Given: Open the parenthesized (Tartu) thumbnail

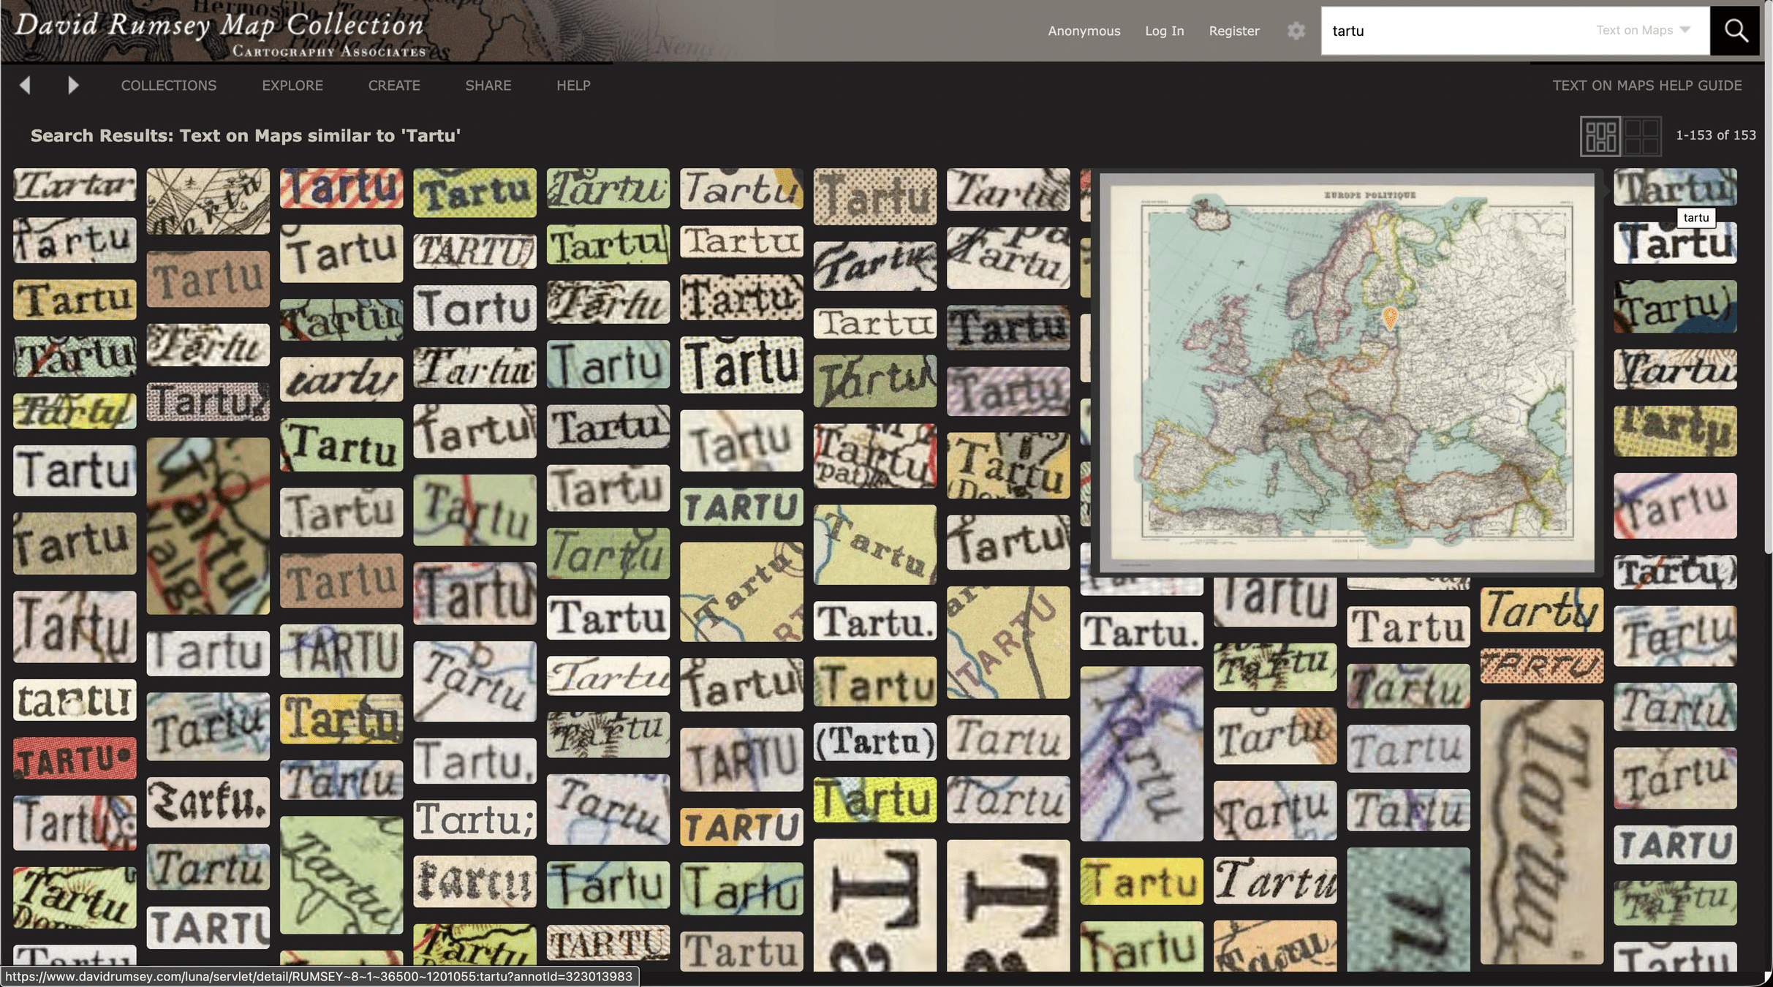Looking at the screenshot, I should 874,742.
